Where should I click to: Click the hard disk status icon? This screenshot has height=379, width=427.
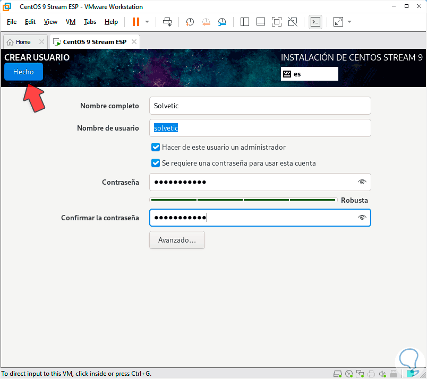[x=338, y=374]
